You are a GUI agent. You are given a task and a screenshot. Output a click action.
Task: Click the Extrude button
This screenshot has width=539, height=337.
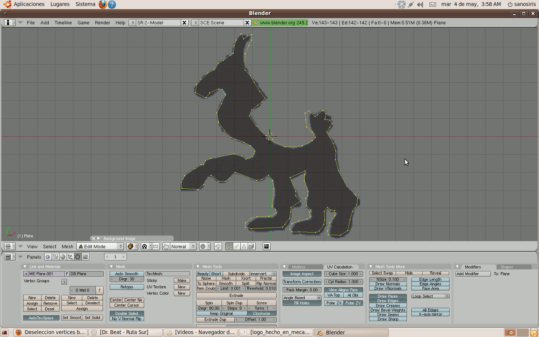236,295
